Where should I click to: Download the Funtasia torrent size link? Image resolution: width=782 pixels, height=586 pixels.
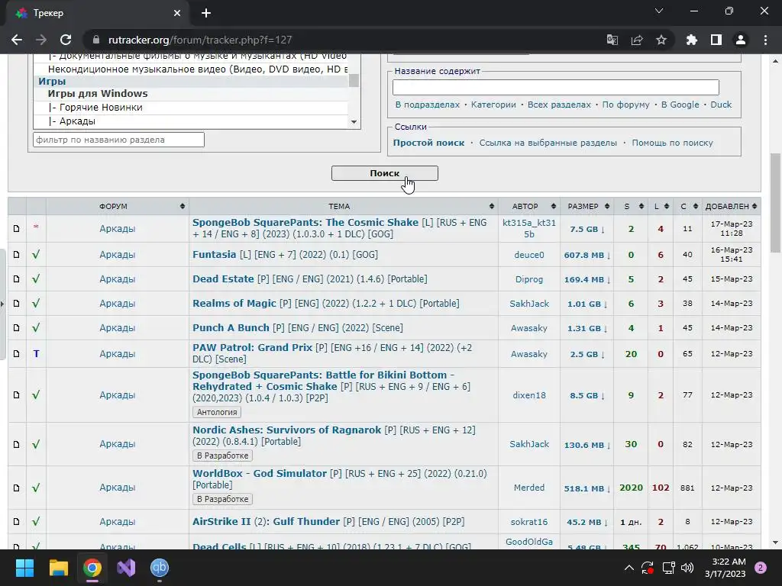[x=587, y=255]
